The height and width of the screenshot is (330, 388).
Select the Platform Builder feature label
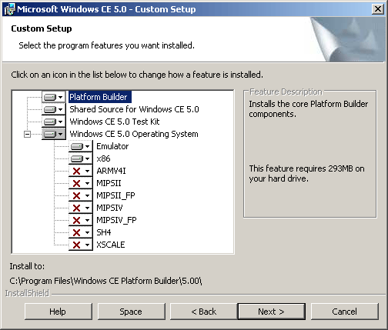point(100,97)
